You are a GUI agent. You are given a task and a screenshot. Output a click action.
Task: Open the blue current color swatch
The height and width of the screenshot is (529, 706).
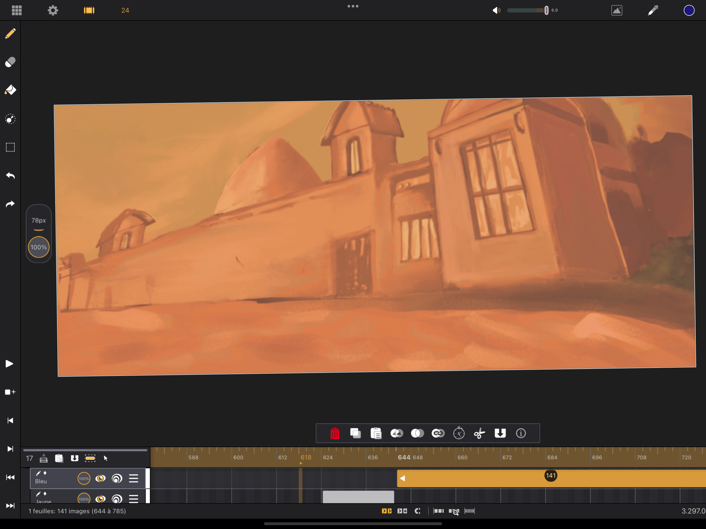[689, 10]
